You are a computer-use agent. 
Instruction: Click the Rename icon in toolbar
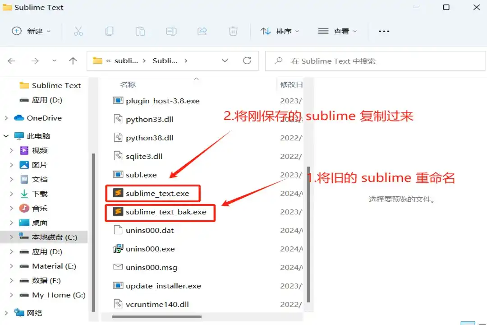[171, 31]
